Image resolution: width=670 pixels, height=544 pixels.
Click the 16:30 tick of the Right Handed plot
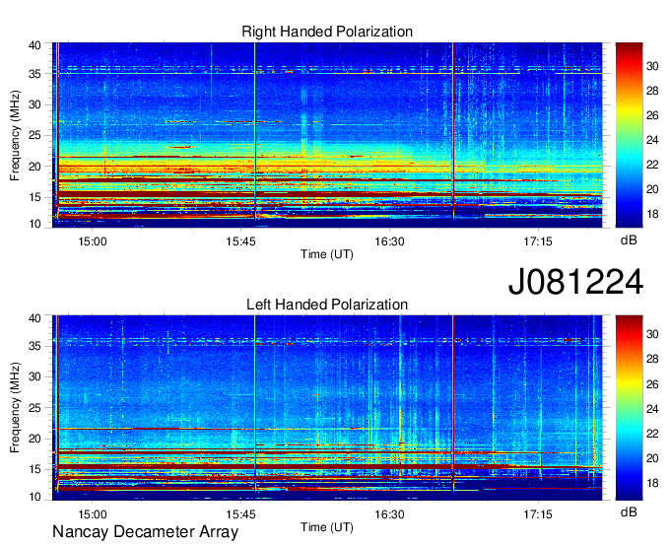[x=390, y=241]
